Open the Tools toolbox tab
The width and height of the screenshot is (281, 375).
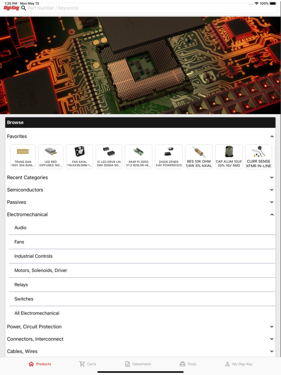click(x=188, y=364)
